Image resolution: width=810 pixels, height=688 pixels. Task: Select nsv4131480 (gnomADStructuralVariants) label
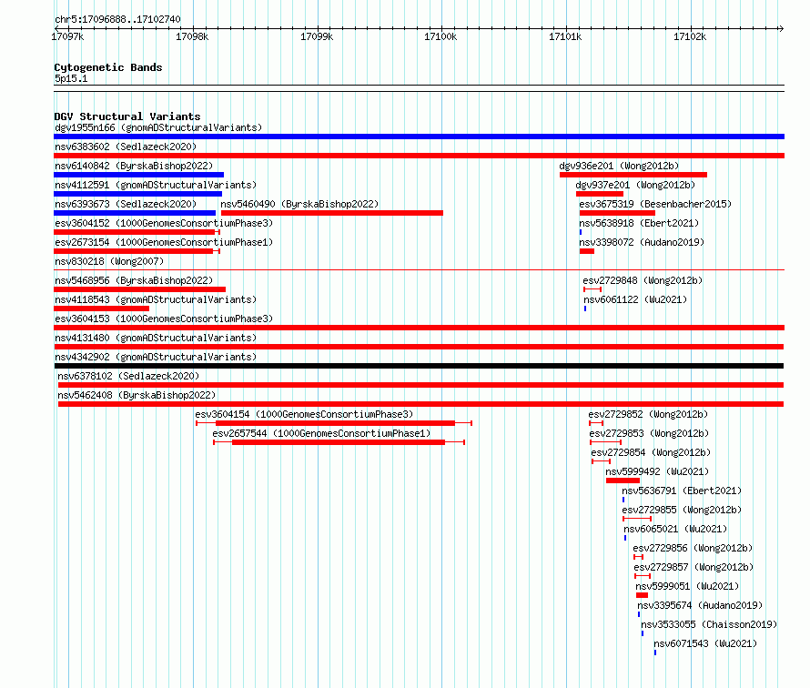[x=156, y=338]
